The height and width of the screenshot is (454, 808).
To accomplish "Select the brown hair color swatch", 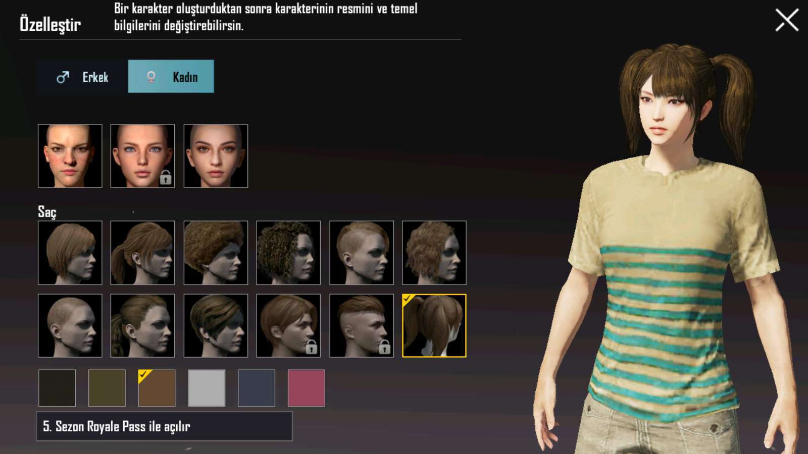I will coord(157,388).
